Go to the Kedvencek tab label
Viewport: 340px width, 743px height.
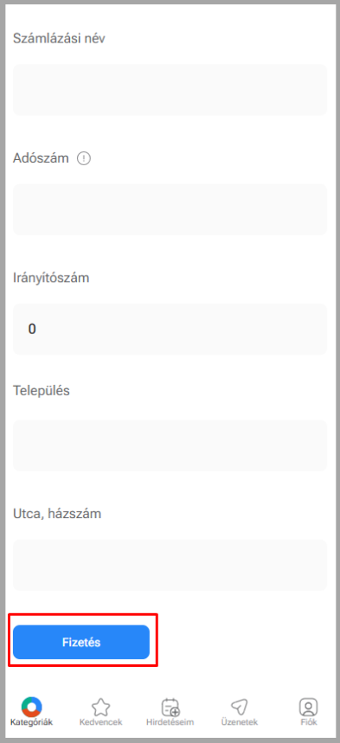point(101,722)
